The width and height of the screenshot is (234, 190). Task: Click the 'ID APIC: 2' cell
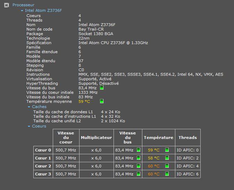tap(188, 158)
